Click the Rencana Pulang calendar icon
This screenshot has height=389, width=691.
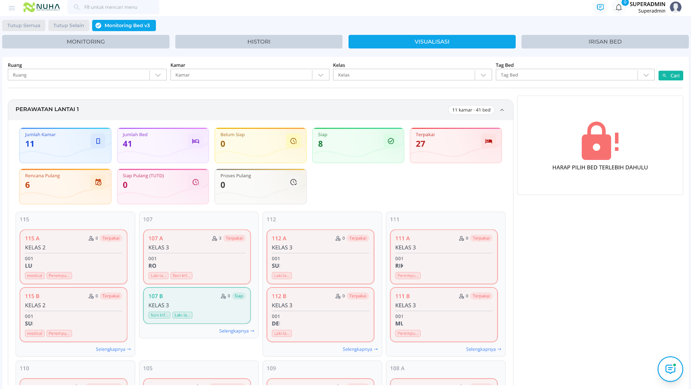tap(98, 182)
